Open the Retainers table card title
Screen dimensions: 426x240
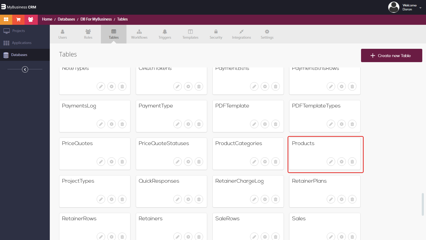[x=150, y=218]
